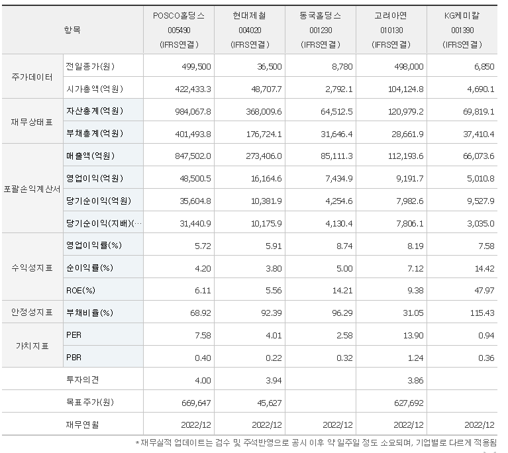Select investment opinion value 4.00
Screen dimensions: 508x453
(203, 380)
